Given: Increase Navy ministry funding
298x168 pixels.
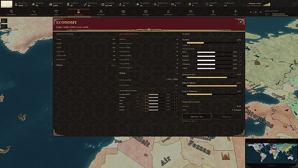Looking at the screenshot, I should (176, 101).
